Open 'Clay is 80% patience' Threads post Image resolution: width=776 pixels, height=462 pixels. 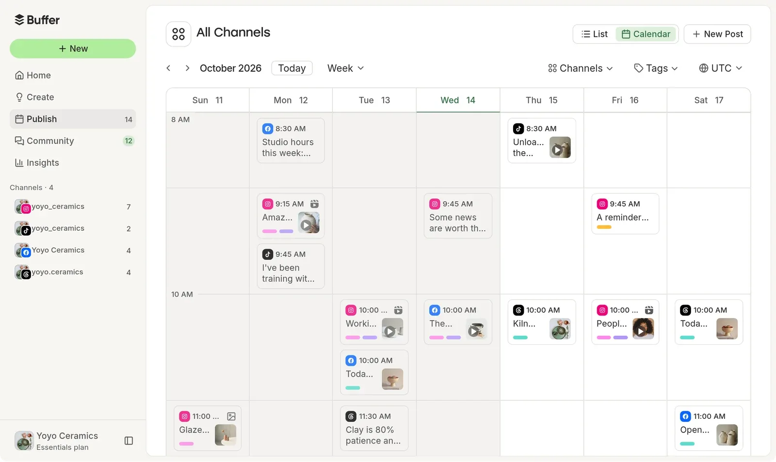click(374, 429)
